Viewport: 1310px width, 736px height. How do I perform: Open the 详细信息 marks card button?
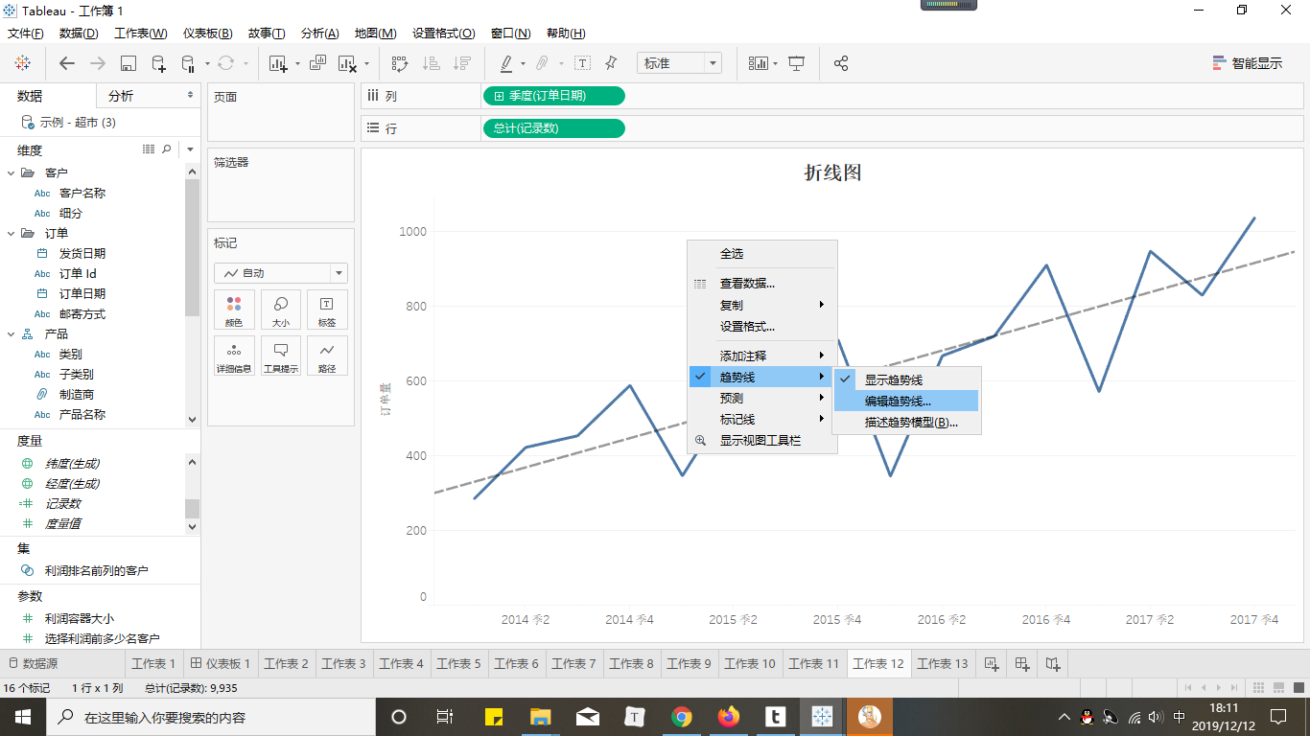[234, 356]
